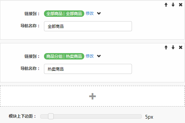Image resolution: width=185 pixels, height=123 pixels.
Task: Add a new navigation item with plus icon
Action: tap(93, 96)
